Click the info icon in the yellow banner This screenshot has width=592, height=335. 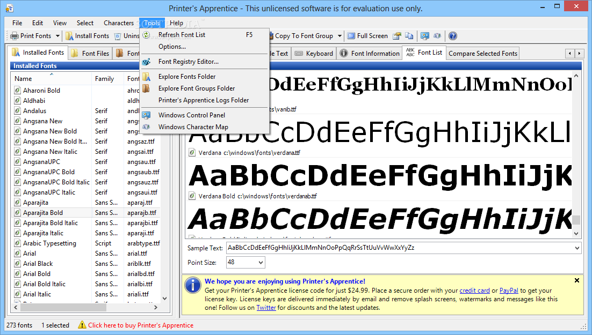click(x=193, y=285)
